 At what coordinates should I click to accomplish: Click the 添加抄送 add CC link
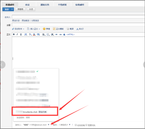(x=16, y=21)
